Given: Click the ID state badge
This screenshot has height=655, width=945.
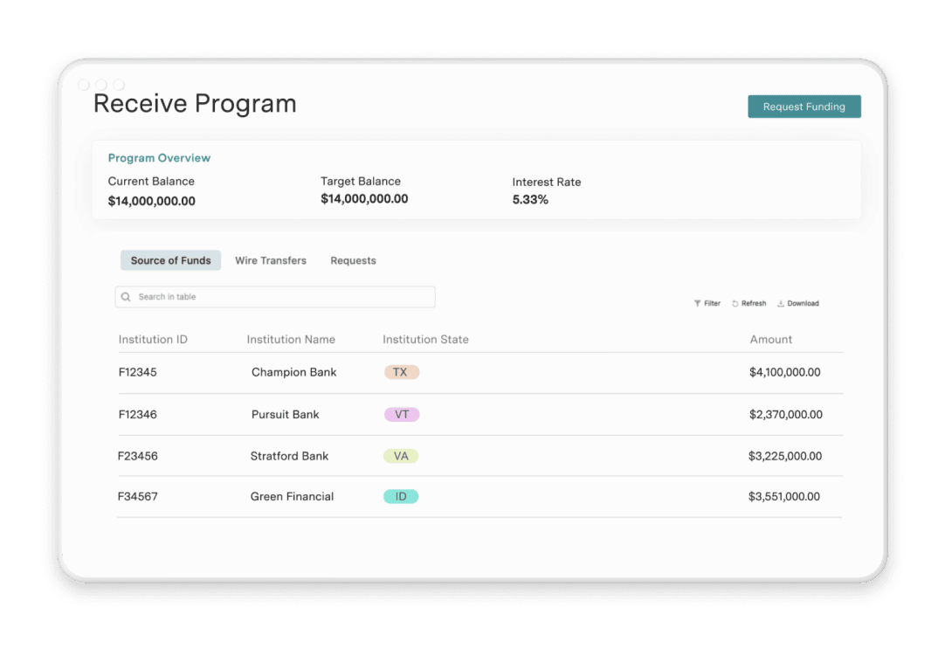Looking at the screenshot, I should pyautogui.click(x=401, y=497).
